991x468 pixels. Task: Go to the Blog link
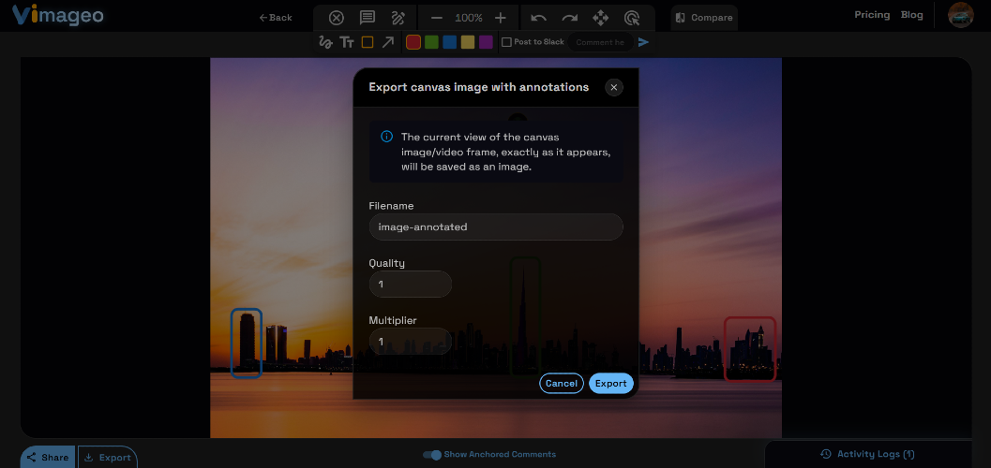[912, 15]
